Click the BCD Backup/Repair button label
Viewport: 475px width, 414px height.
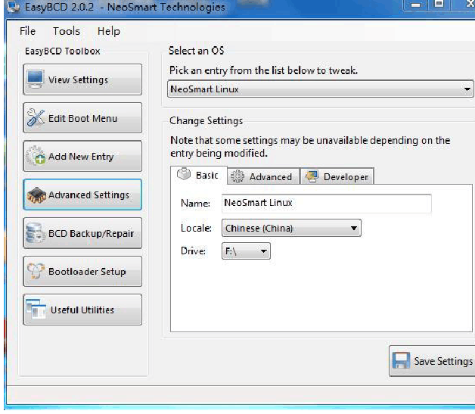(92, 233)
